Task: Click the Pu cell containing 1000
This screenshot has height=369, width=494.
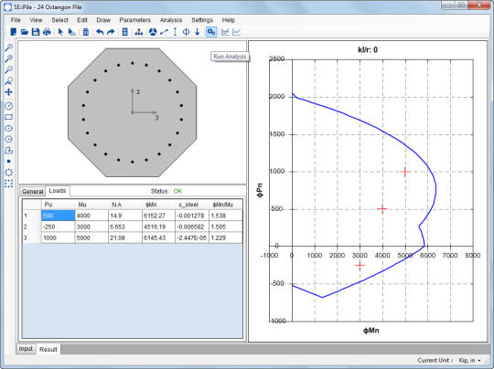Action: point(58,237)
